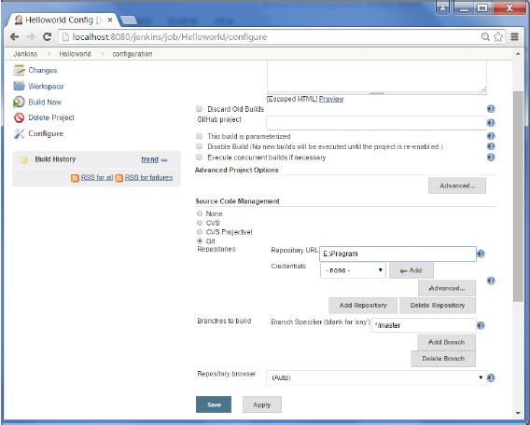
Task: Go to Helloworld breadcrumb
Action: point(75,54)
